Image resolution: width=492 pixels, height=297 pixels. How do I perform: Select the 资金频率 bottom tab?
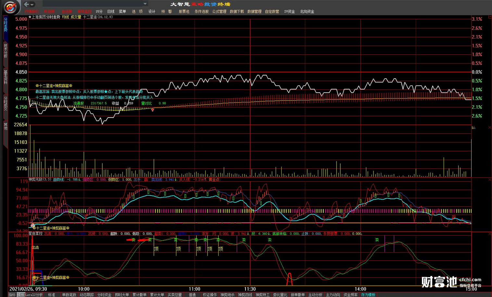point(350,295)
